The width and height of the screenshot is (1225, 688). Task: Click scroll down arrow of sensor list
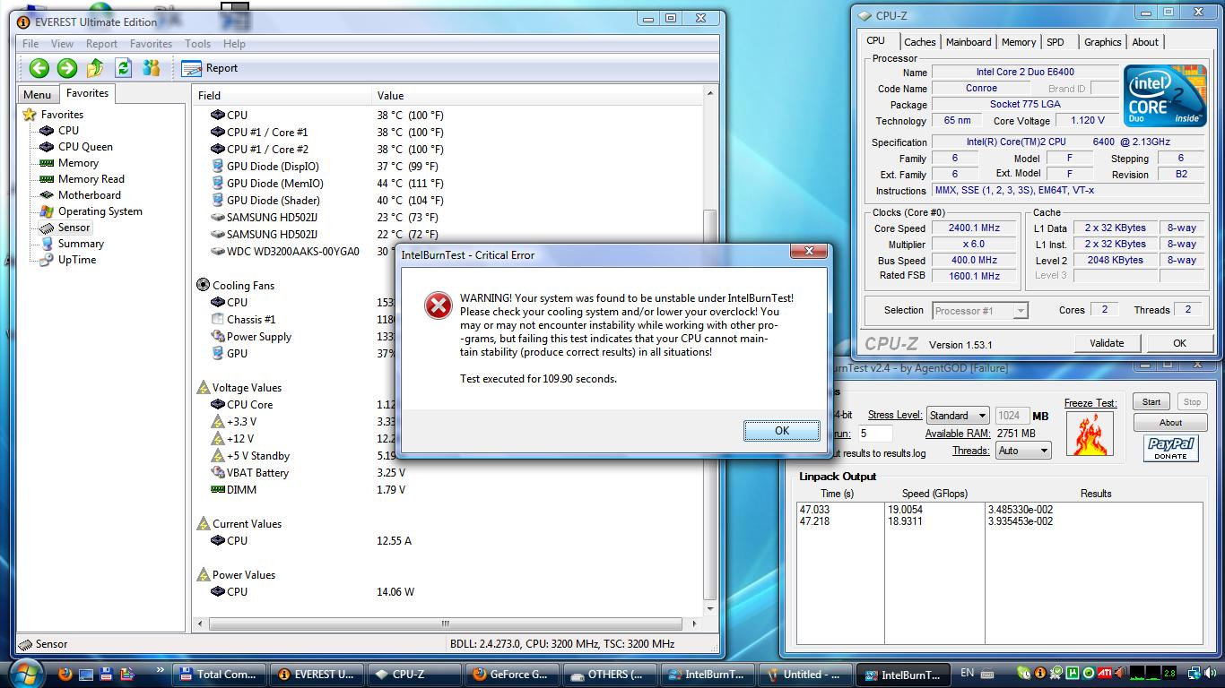point(711,610)
